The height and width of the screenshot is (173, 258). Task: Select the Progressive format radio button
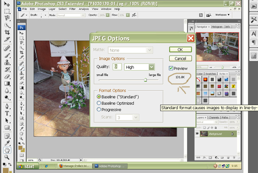[x=99, y=110]
